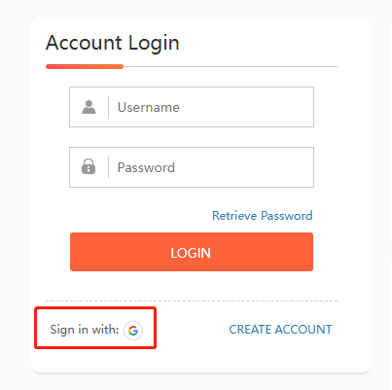The height and width of the screenshot is (390, 392).
Task: Click the user silhouette icon
Action: [x=89, y=107]
